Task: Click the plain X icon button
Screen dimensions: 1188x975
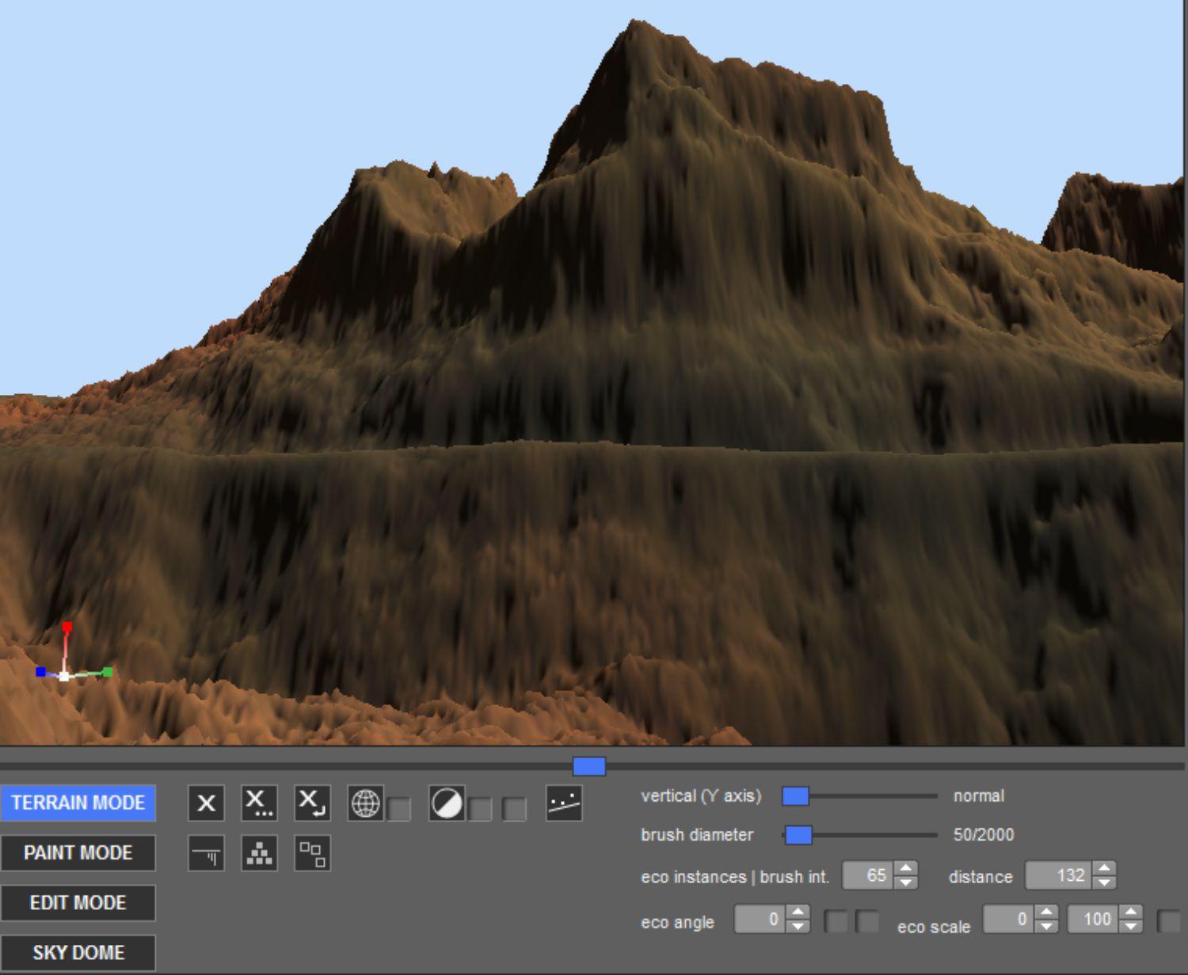Action: tap(206, 803)
